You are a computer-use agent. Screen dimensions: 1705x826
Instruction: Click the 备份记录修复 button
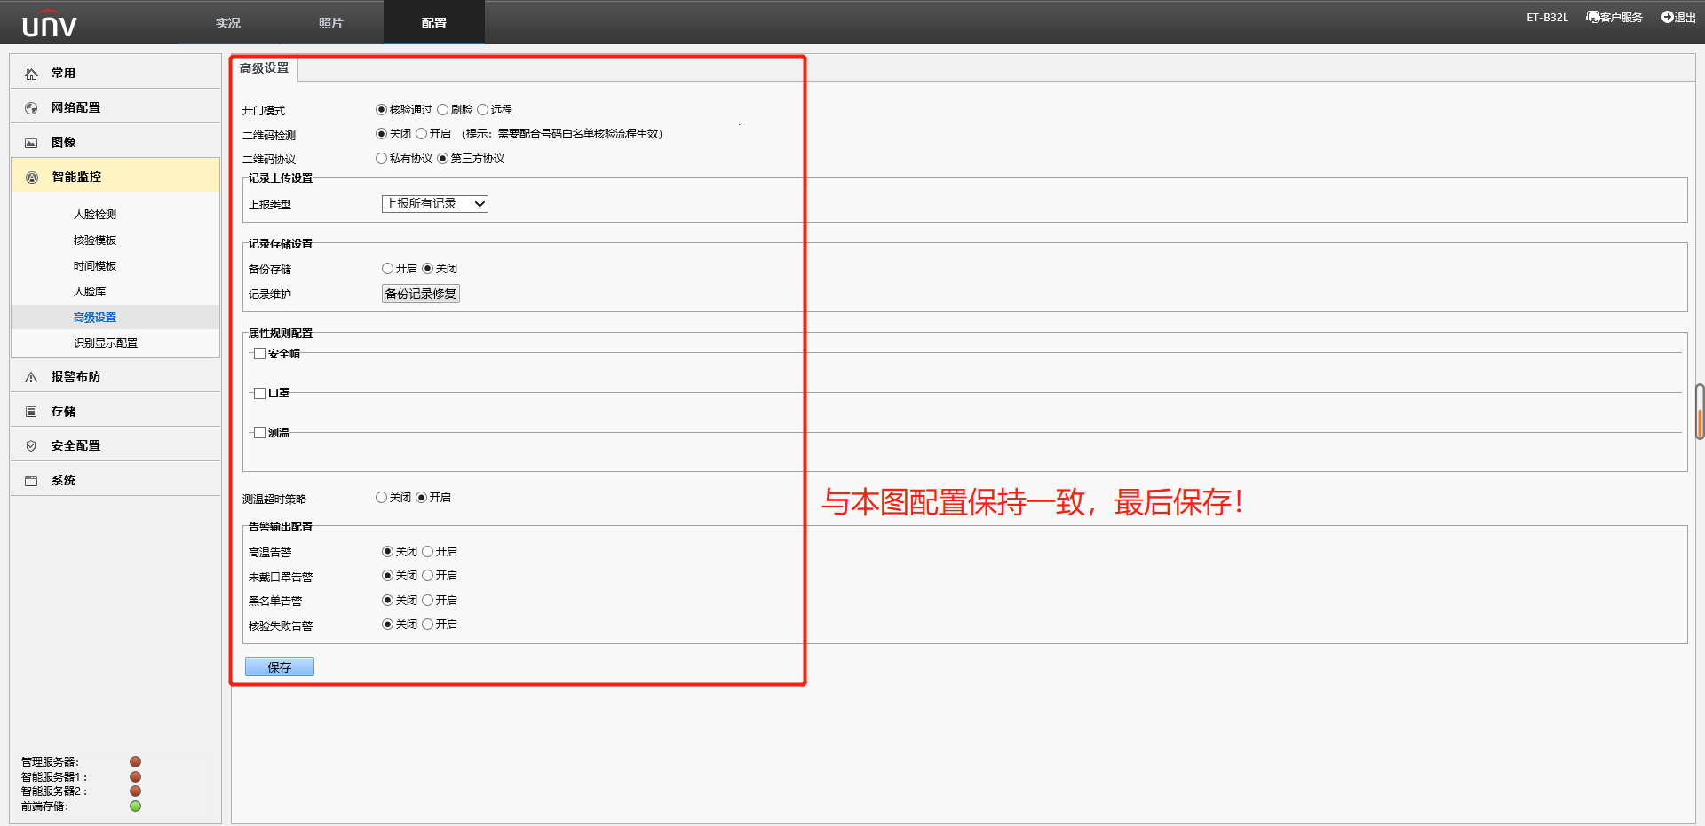click(x=421, y=294)
